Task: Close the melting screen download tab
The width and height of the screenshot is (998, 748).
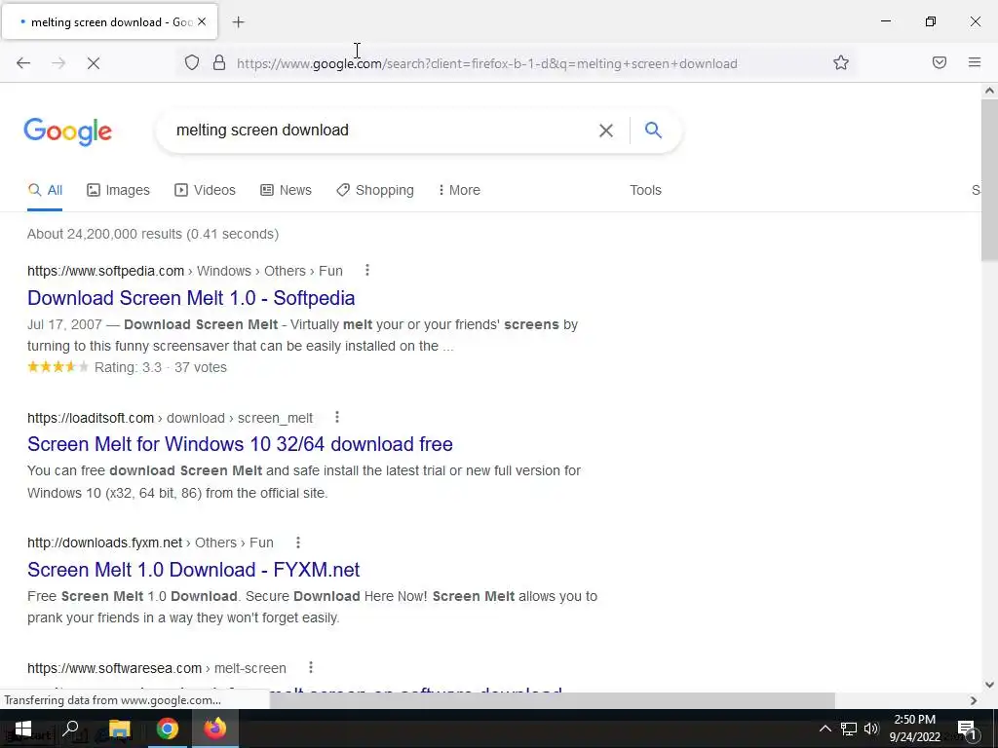Action: 202,21
